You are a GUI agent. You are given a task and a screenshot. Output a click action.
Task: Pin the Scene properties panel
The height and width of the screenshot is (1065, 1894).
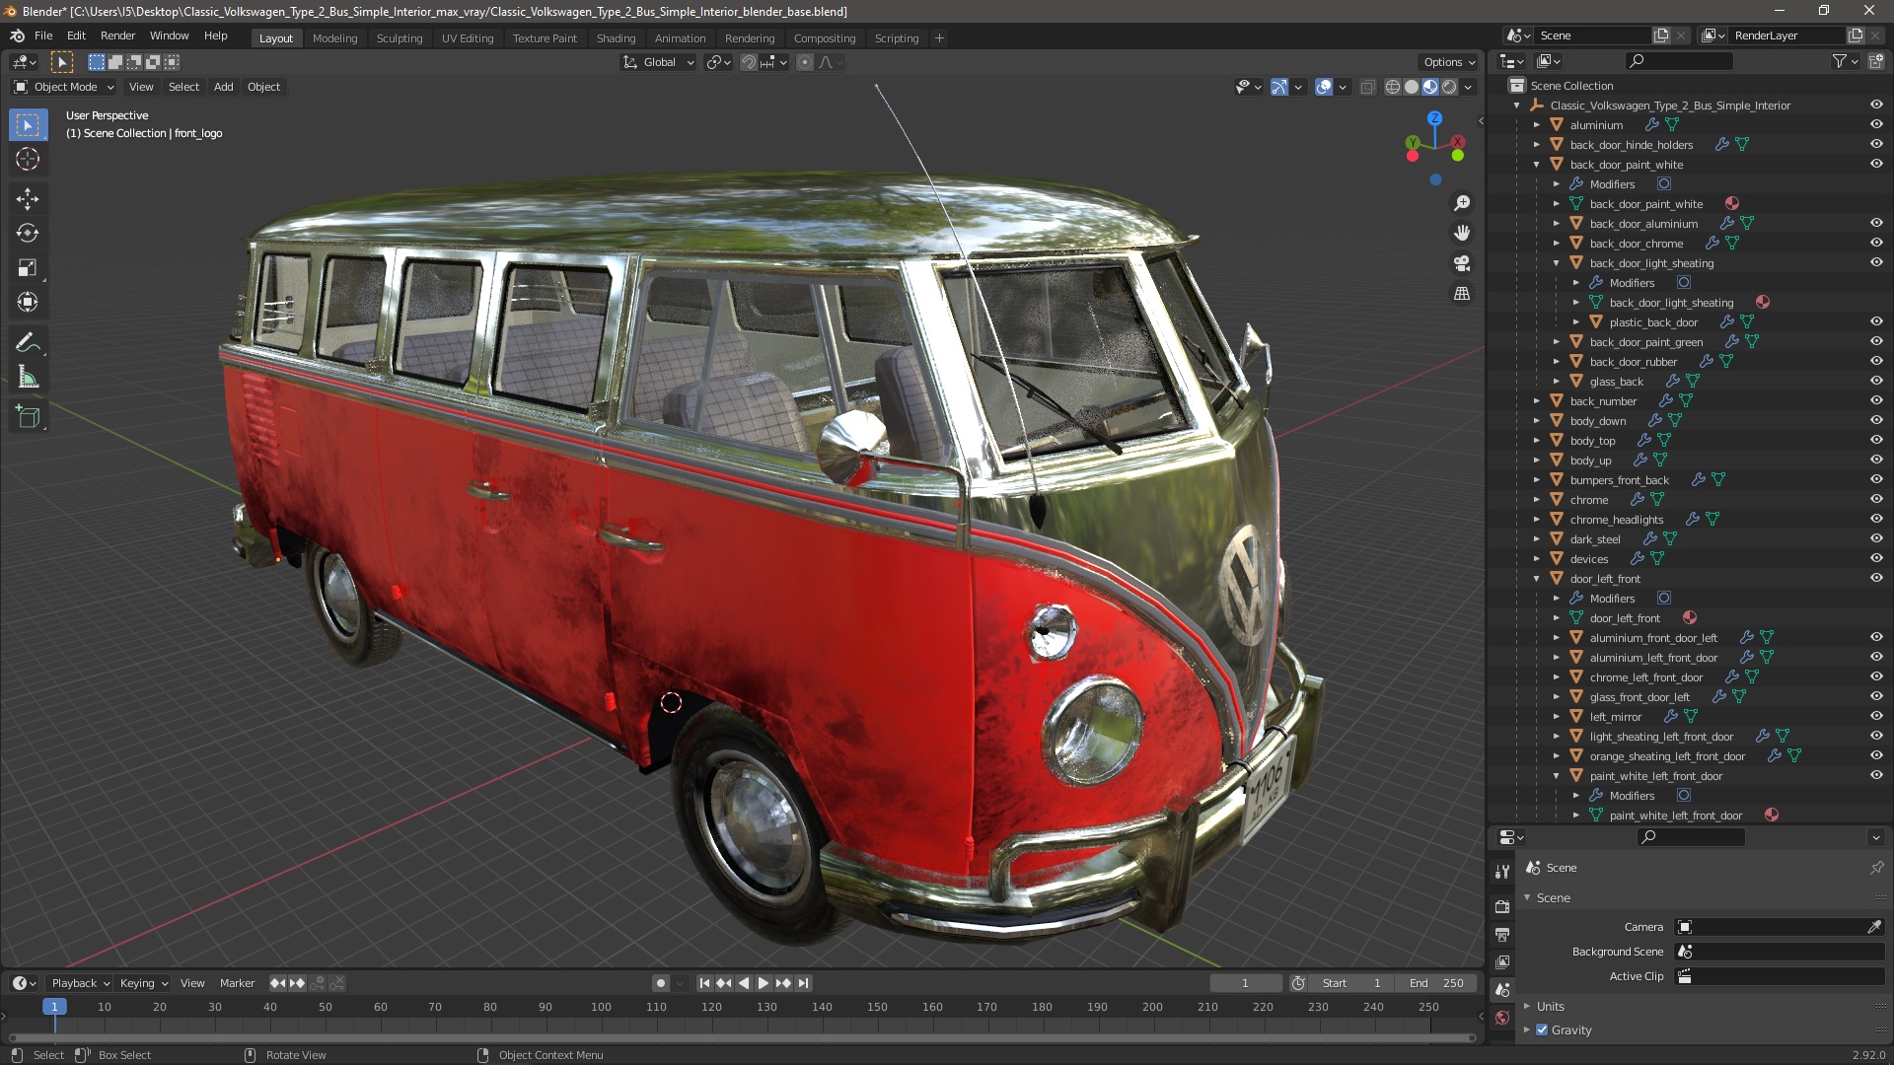(x=1876, y=868)
